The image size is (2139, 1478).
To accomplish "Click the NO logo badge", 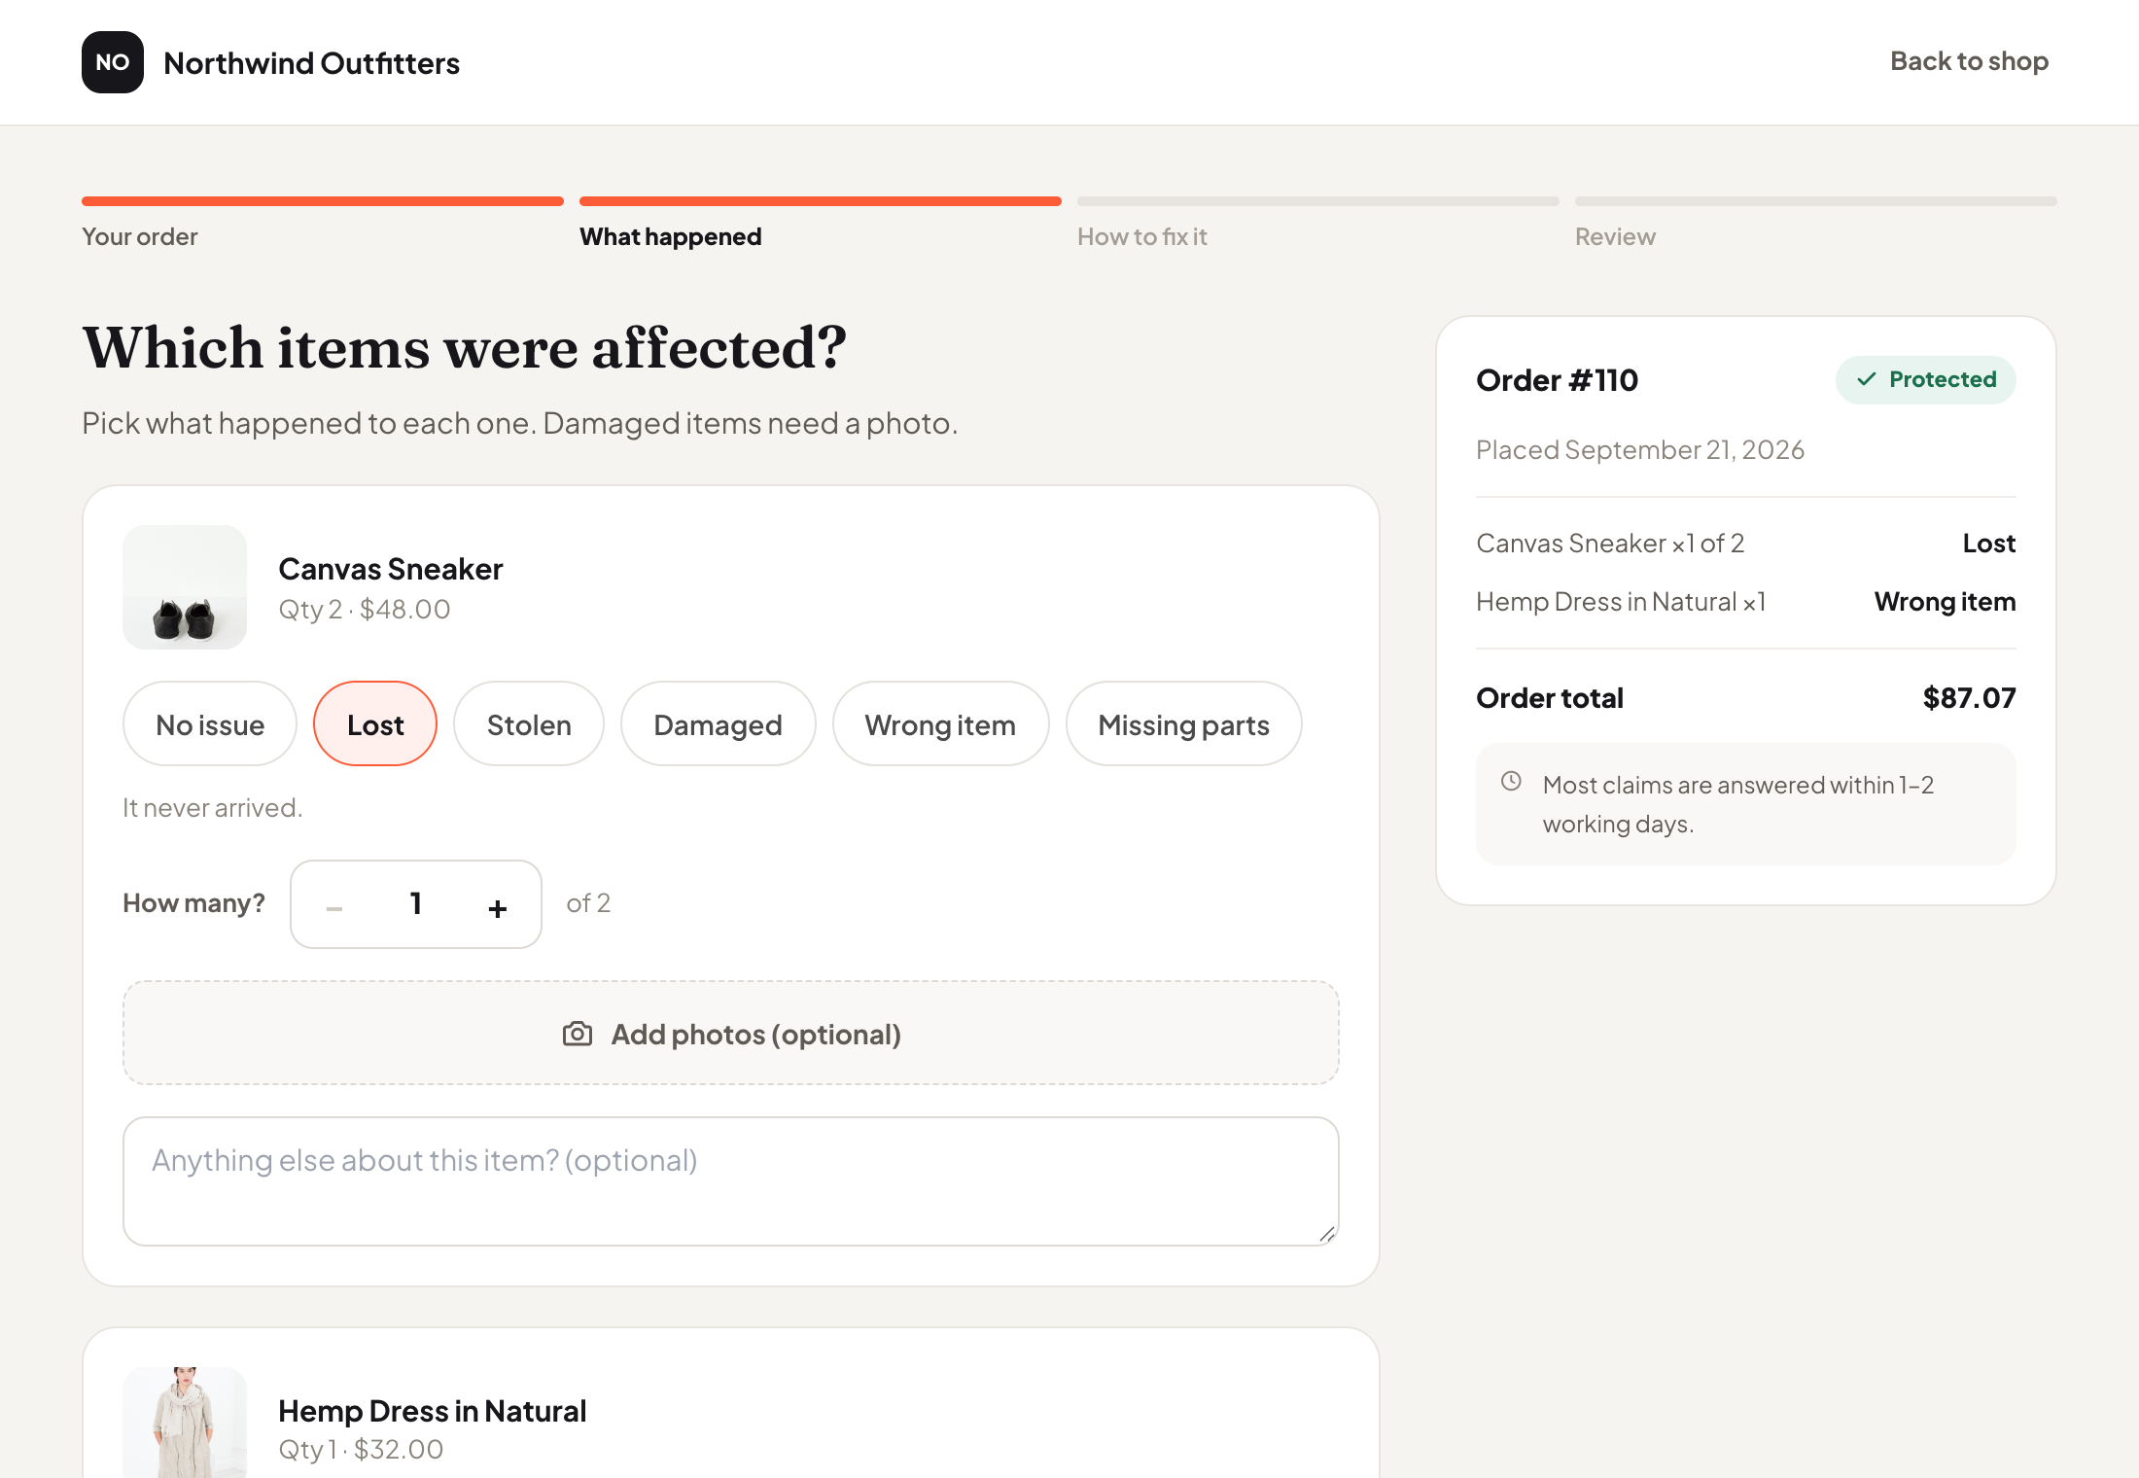I will [x=113, y=62].
